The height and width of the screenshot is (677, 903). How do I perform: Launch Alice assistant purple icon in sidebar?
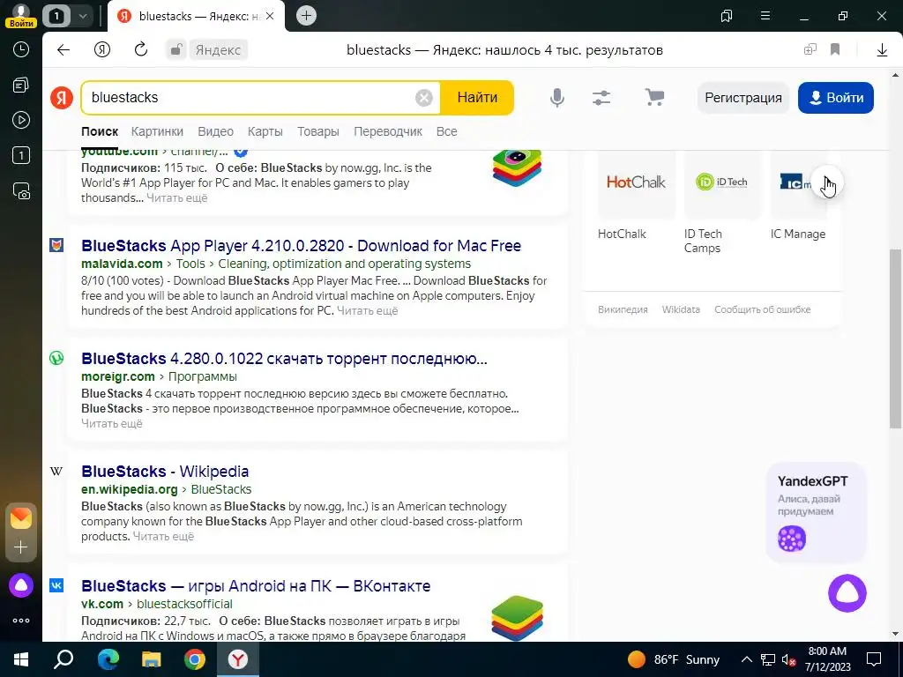pyautogui.click(x=21, y=585)
